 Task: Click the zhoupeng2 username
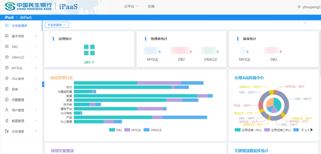(x=311, y=7)
